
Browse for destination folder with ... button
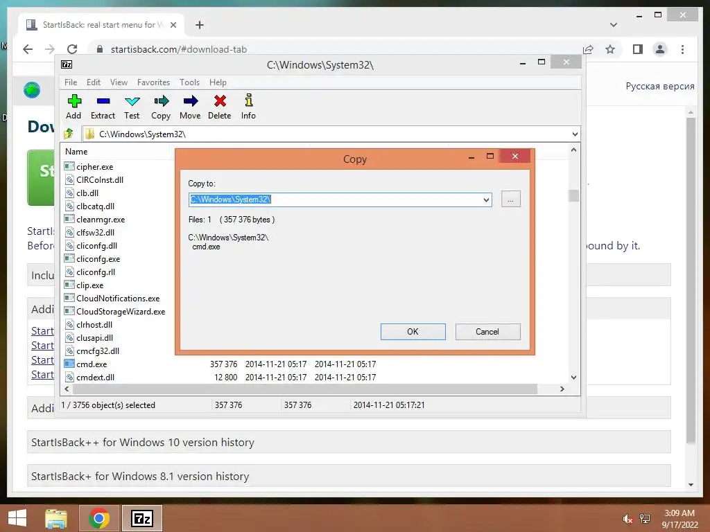point(511,199)
